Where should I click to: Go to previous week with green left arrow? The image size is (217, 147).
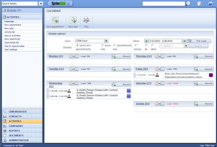[x=146, y=41]
